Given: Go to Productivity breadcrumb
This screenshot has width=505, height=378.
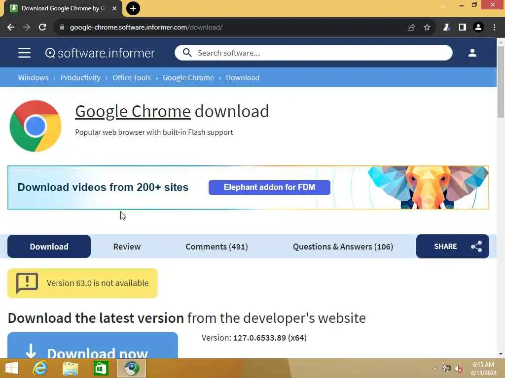Looking at the screenshot, I should pyautogui.click(x=80, y=78).
